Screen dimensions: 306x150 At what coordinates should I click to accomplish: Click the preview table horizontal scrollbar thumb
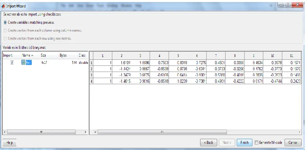[162, 132]
